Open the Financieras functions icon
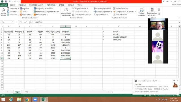This screenshot has height=102, width=181. point(8,15)
